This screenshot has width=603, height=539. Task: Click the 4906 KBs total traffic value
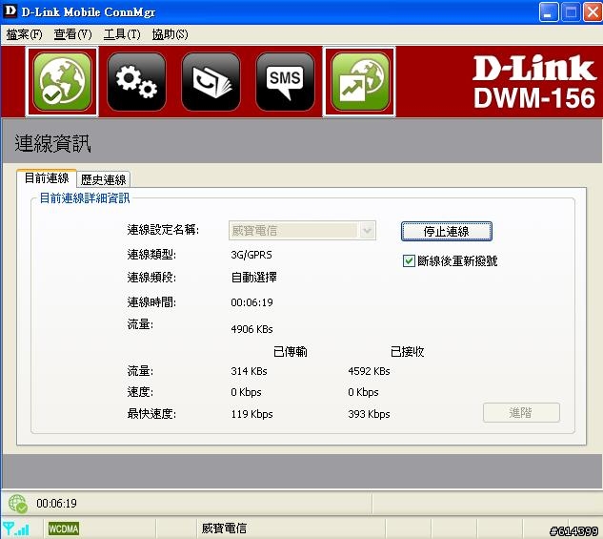[251, 329]
